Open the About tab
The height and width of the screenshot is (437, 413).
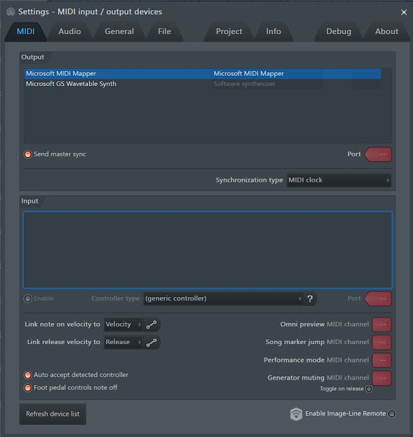[x=386, y=31]
